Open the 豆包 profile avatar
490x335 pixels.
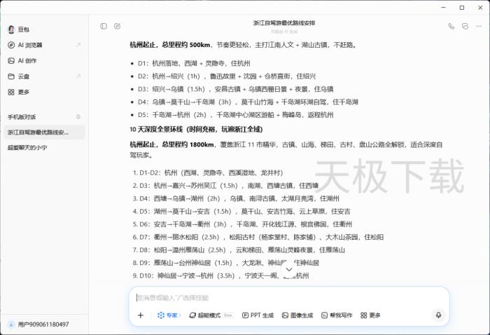[11, 29]
